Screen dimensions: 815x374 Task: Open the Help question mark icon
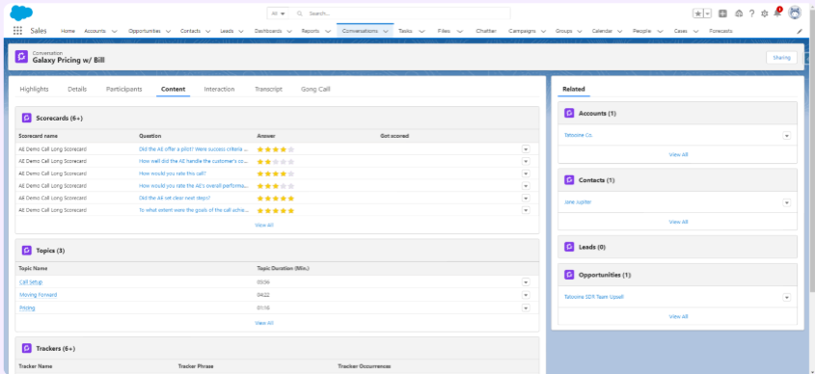pos(751,13)
